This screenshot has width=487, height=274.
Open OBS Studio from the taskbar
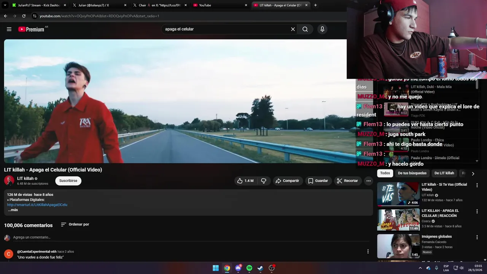coord(272,268)
